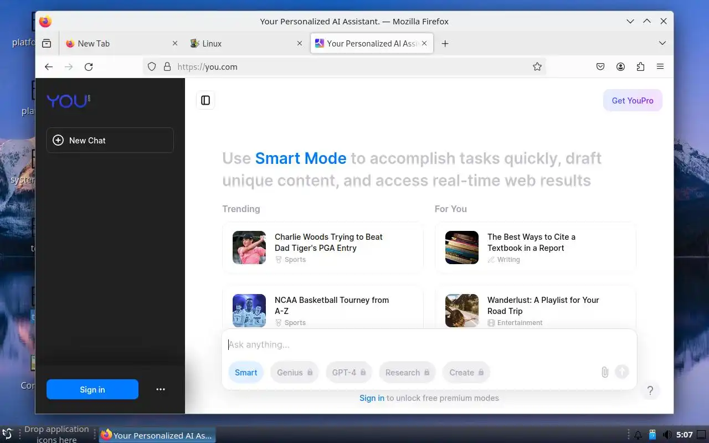709x443 pixels.
Task: Click the Get YouPro button
Action: click(x=633, y=100)
